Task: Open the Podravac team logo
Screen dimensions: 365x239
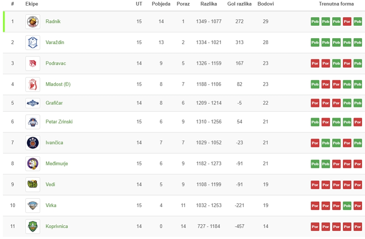Action: tap(33, 63)
